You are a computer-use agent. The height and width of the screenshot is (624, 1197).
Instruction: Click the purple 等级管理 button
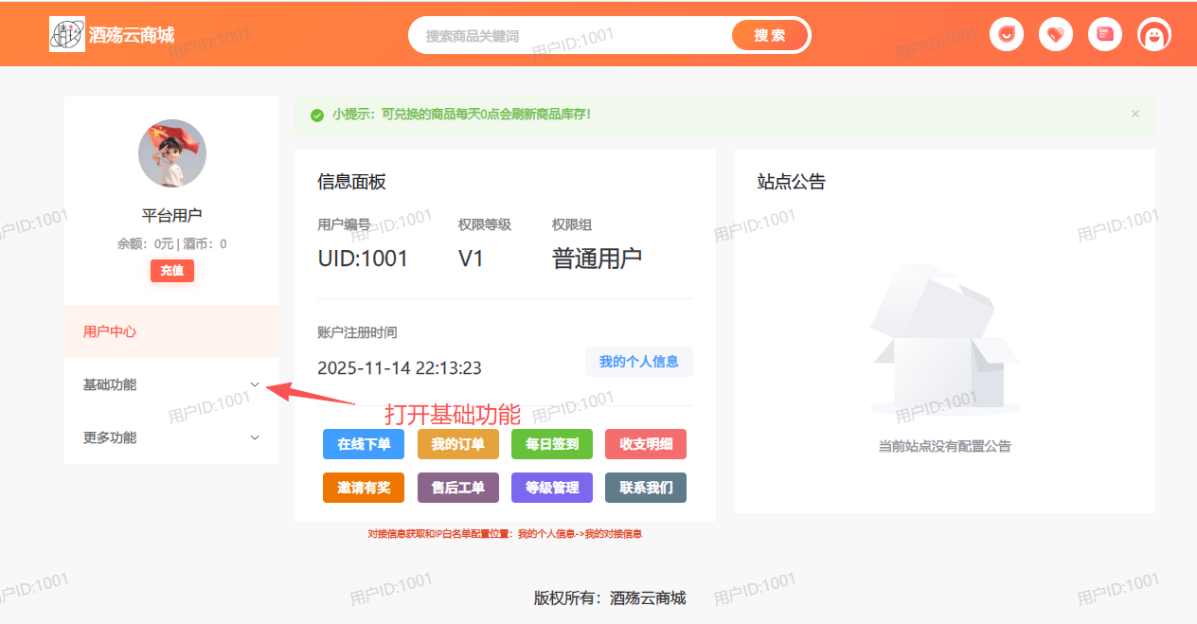(x=551, y=488)
